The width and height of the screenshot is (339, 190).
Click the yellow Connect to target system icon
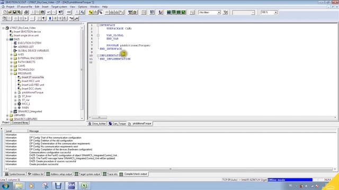(91, 12)
